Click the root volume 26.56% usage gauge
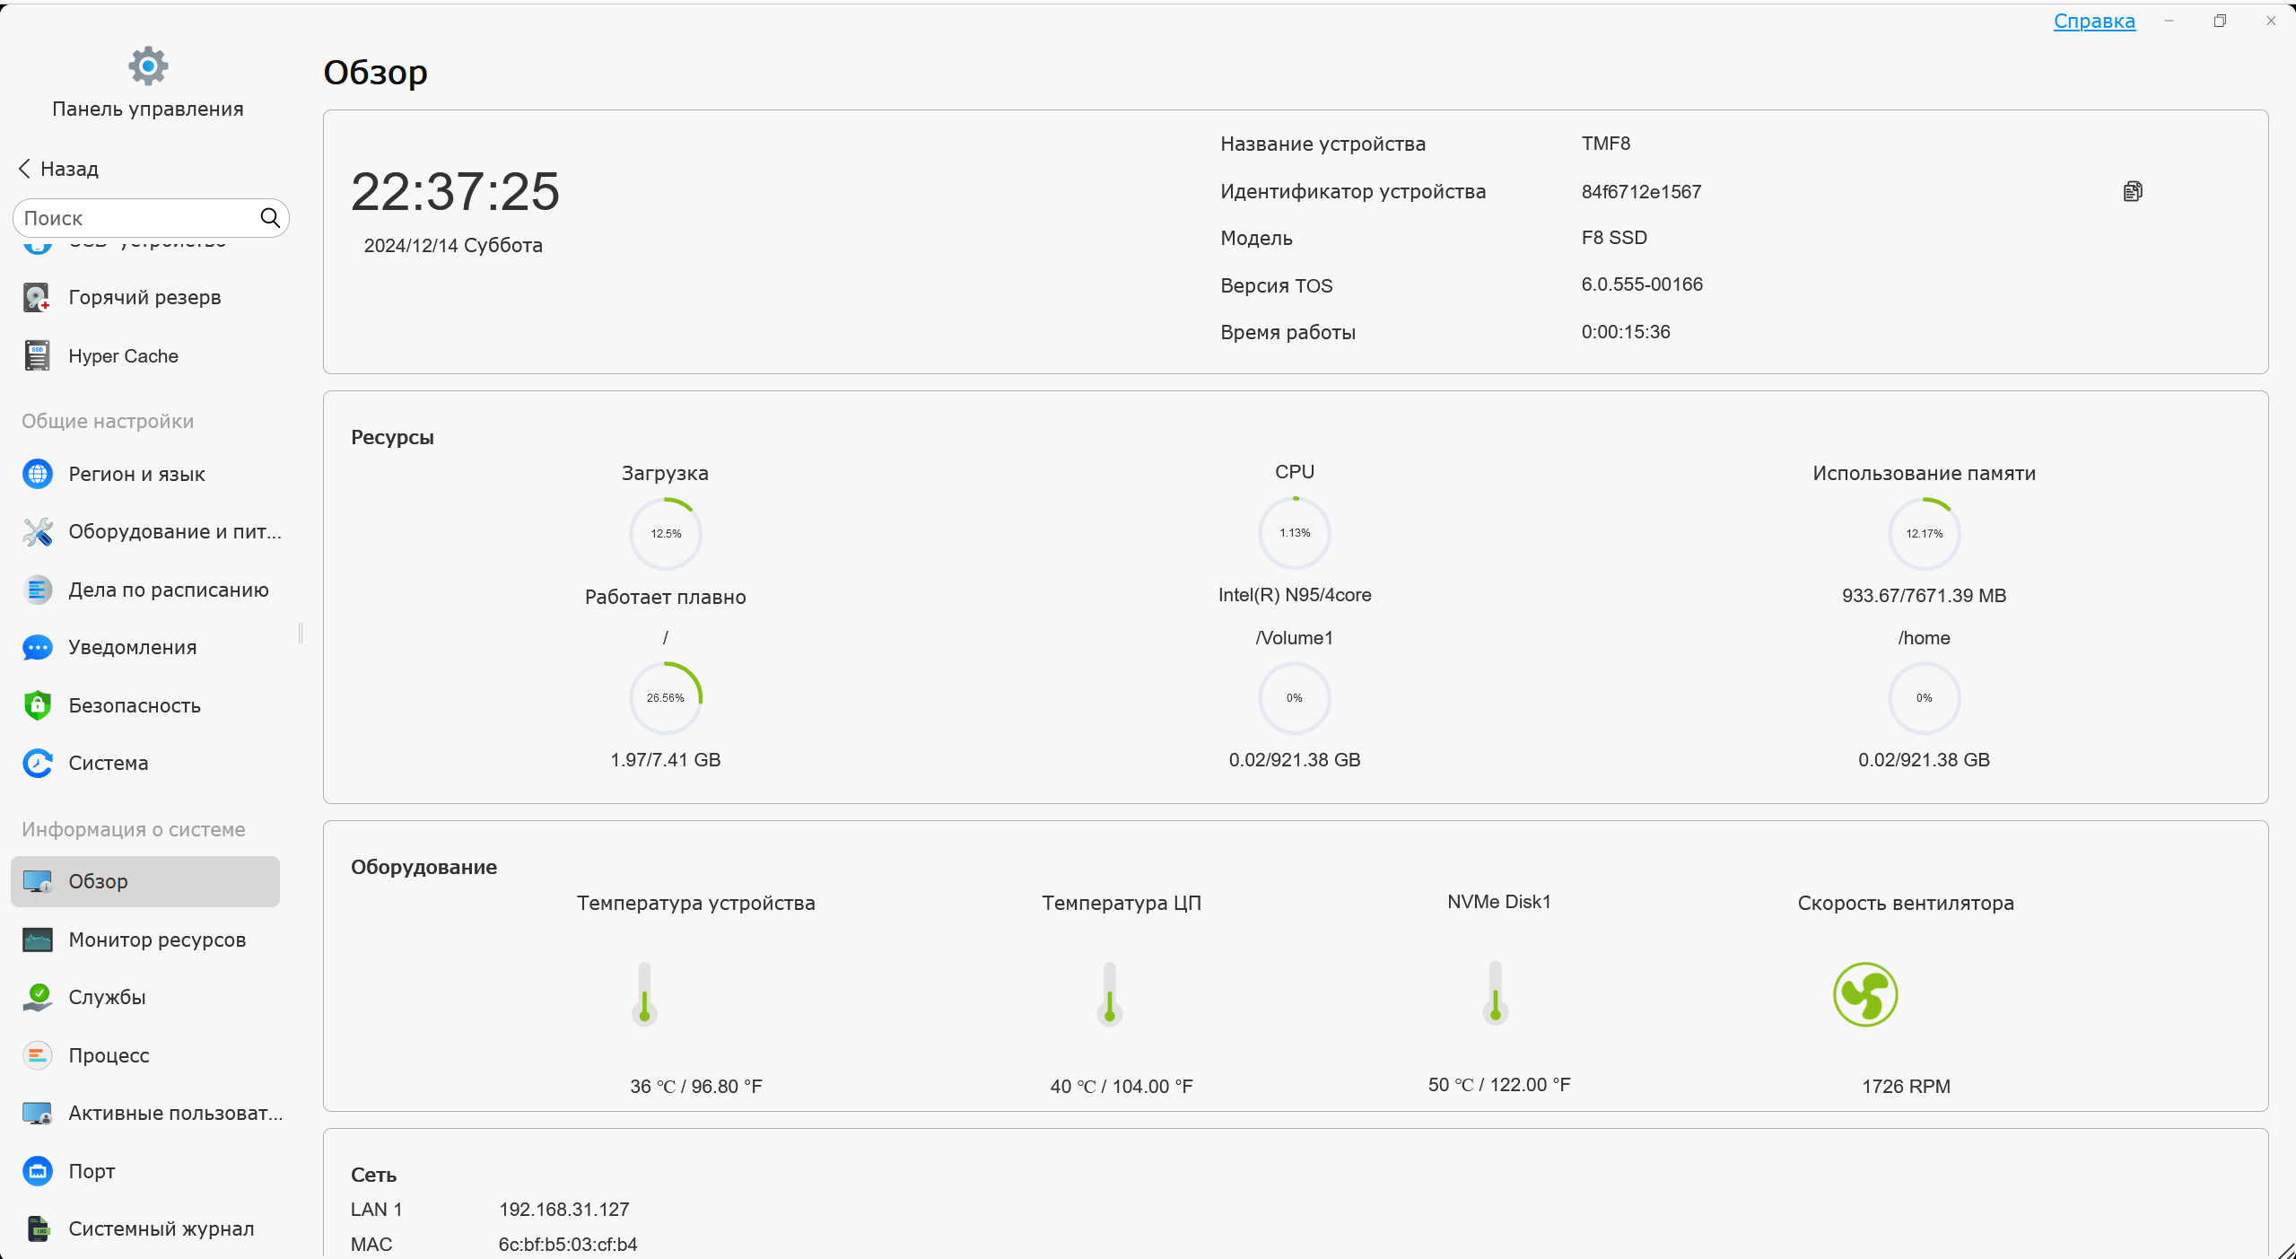 [665, 698]
